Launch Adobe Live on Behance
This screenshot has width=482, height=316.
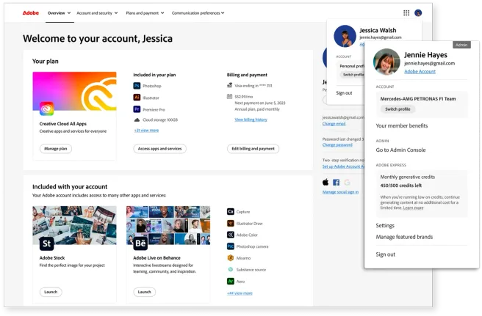(x=145, y=292)
